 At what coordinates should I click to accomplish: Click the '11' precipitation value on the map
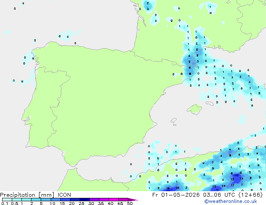tap(232, 185)
